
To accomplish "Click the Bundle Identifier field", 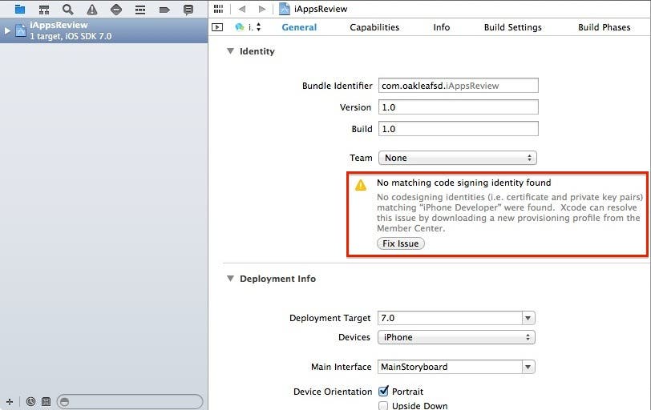I will (459, 86).
